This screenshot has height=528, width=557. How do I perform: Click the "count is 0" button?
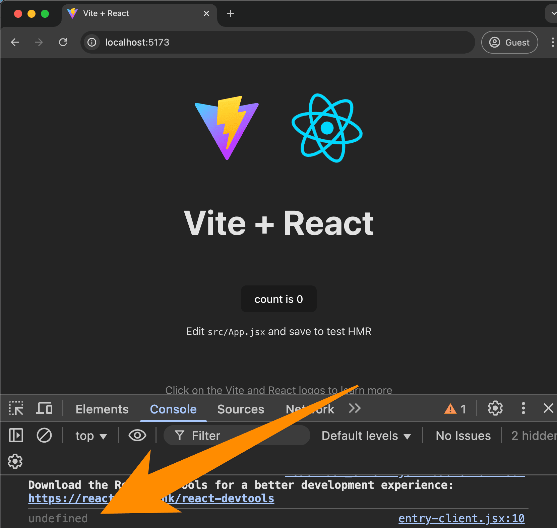tap(278, 299)
